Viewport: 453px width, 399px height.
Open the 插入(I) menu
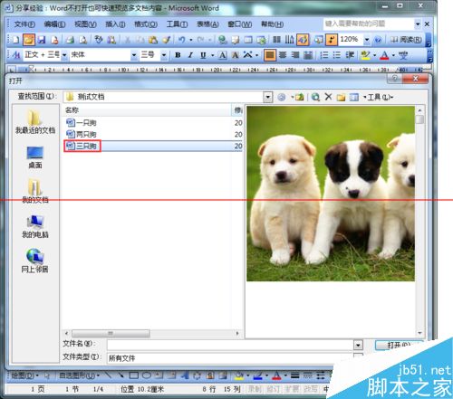pyautogui.click(x=115, y=24)
